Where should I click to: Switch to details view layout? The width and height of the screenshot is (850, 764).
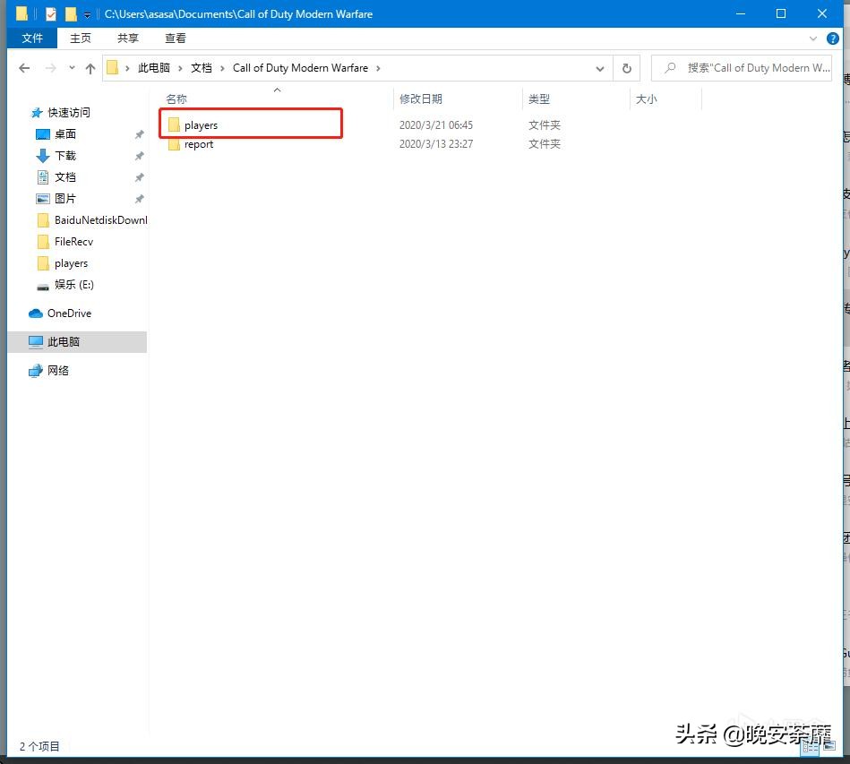(x=807, y=745)
